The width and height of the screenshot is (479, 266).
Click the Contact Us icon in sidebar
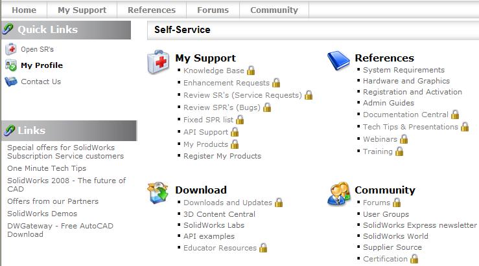(x=10, y=82)
